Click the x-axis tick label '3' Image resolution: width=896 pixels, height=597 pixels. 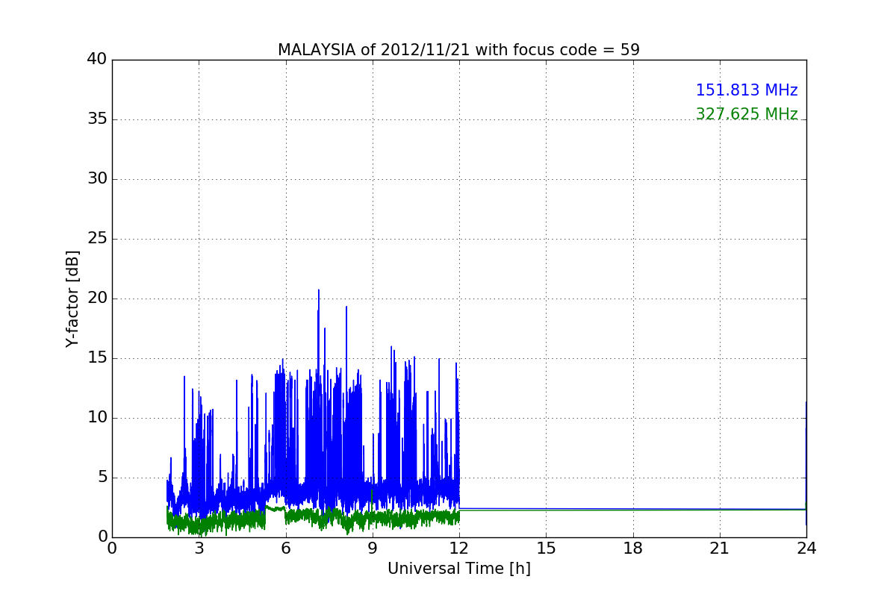[x=199, y=548]
